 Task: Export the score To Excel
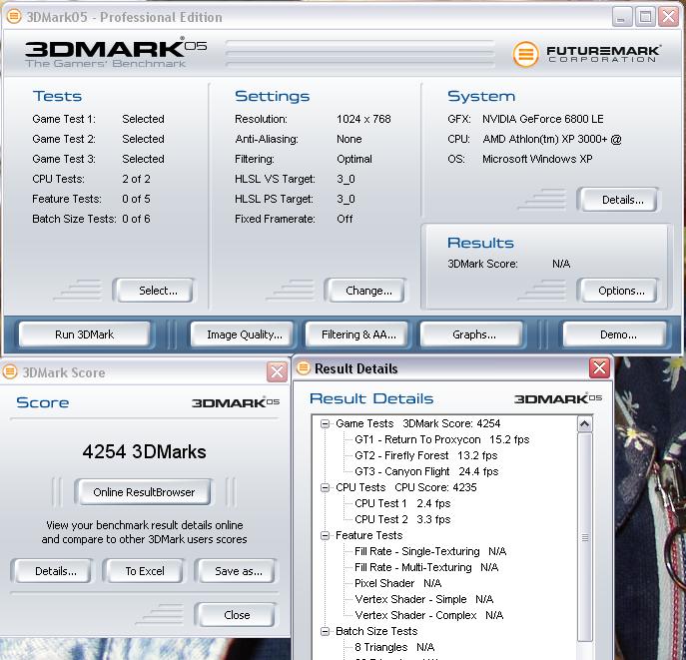tap(144, 571)
